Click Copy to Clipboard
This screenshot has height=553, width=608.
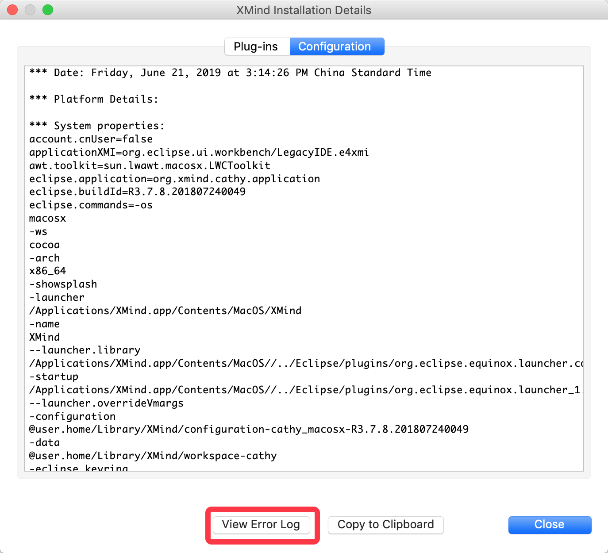[x=386, y=525]
